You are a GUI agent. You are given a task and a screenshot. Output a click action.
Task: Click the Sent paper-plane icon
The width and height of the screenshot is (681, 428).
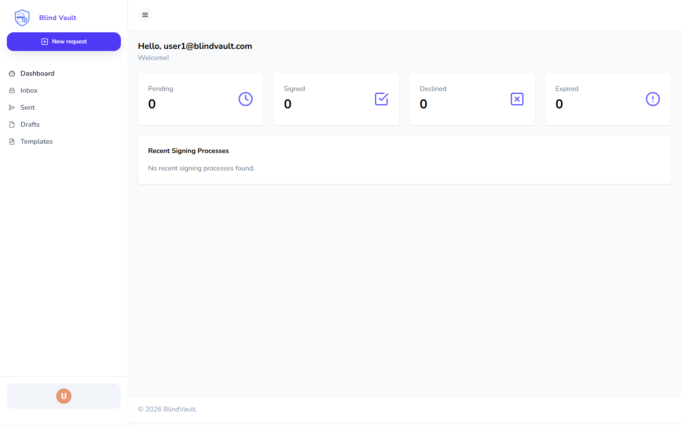[x=12, y=108]
